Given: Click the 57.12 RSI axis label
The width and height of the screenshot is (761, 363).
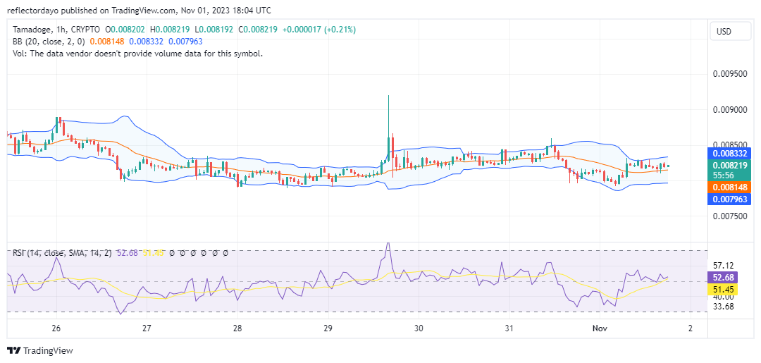Looking at the screenshot, I should (723, 266).
